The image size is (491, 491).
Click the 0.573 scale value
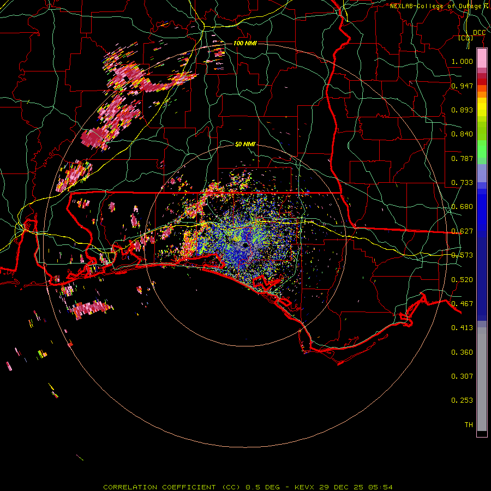click(x=462, y=255)
